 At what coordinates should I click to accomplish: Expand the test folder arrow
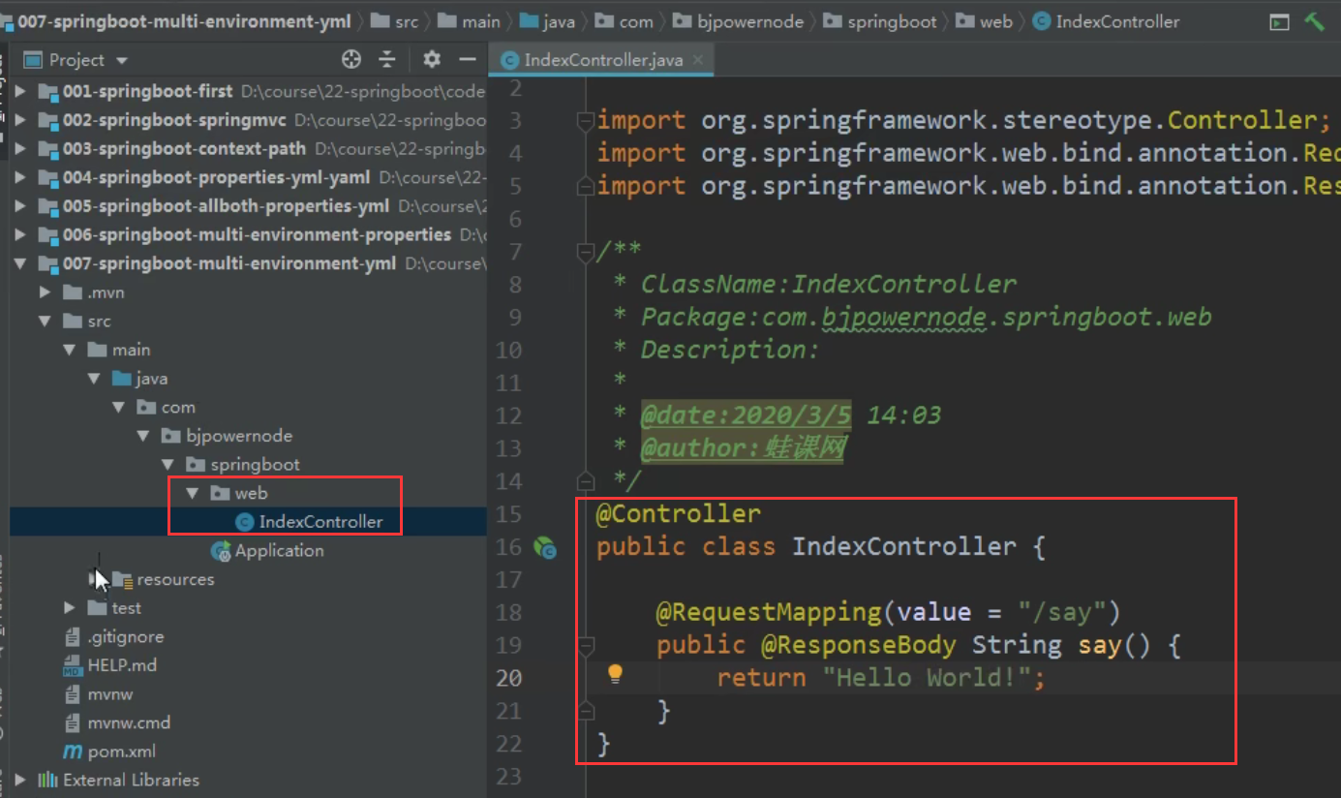(x=70, y=607)
